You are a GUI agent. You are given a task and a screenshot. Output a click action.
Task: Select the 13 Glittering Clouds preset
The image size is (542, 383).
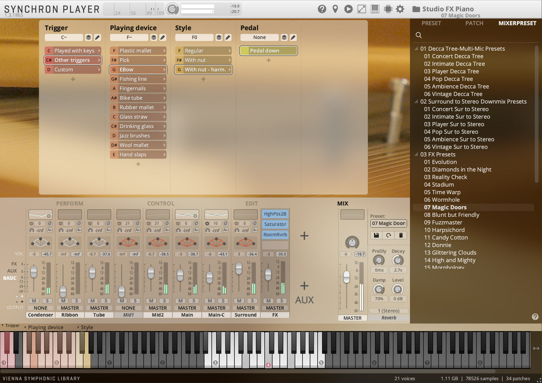click(450, 252)
